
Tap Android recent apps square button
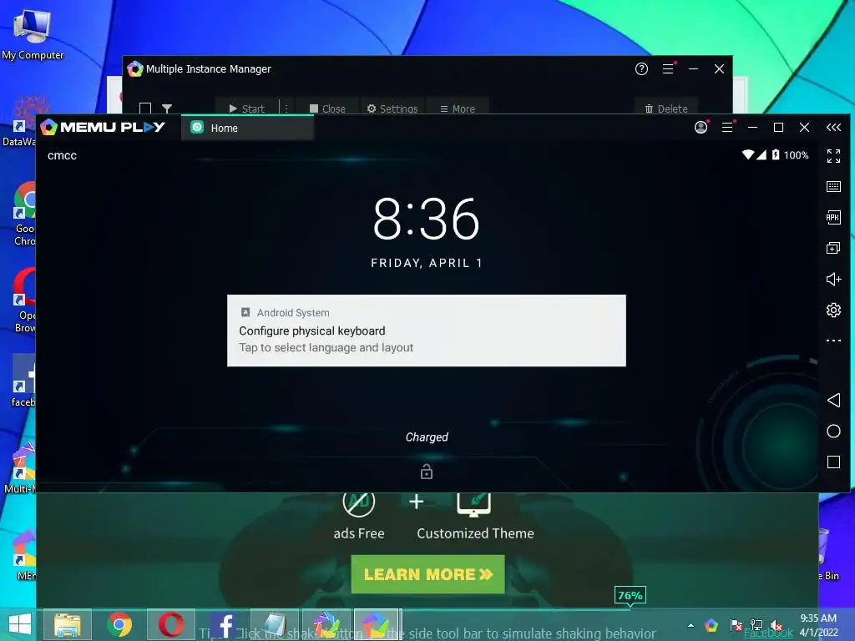pos(833,462)
